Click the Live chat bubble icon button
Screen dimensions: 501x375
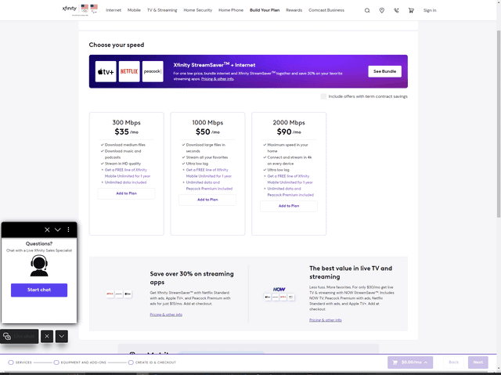tap(19, 337)
